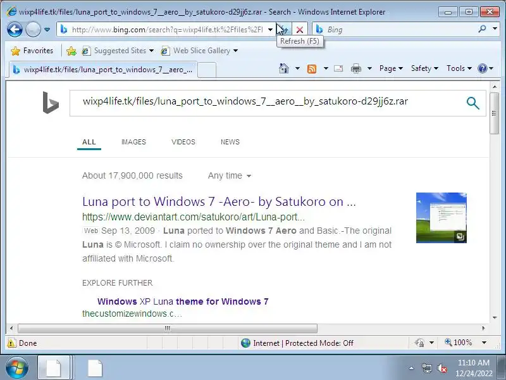The height and width of the screenshot is (380, 506).
Task: Click the status bar warning icon
Action: [11, 343]
